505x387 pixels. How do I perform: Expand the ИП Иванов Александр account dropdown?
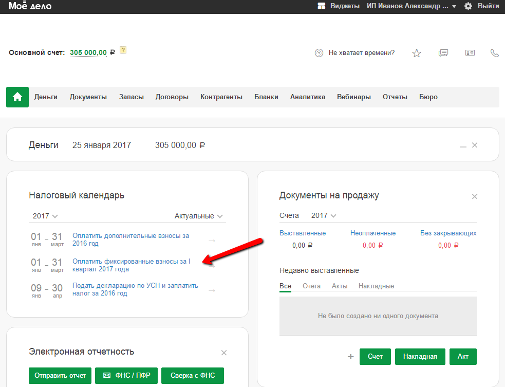click(412, 6)
